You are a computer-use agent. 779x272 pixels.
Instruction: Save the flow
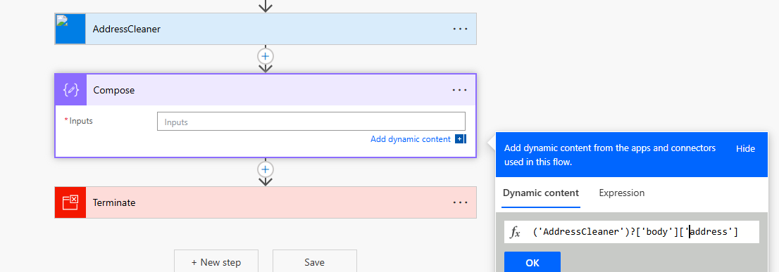tap(314, 261)
